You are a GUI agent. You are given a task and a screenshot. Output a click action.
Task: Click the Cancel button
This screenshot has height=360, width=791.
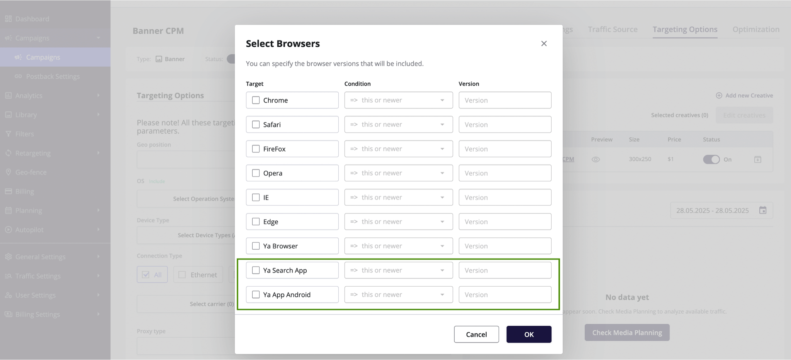[476, 334]
